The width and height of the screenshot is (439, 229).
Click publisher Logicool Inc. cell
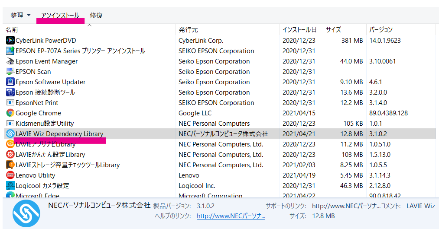pos(197,185)
